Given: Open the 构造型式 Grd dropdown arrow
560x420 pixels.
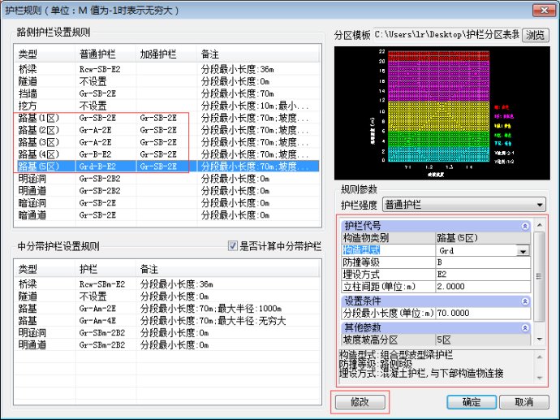Looking at the screenshot, I should 523,251.
